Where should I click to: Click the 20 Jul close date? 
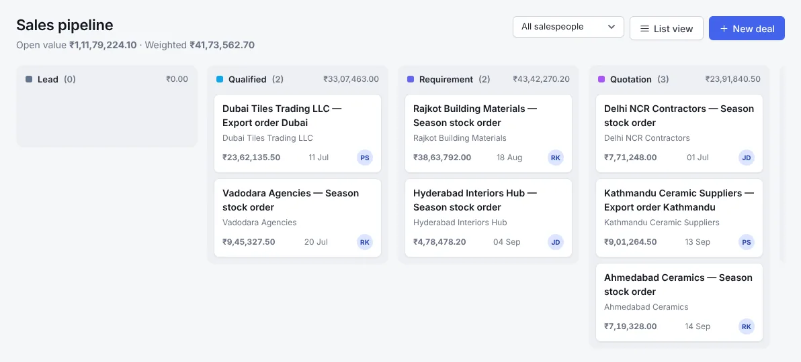tap(317, 242)
